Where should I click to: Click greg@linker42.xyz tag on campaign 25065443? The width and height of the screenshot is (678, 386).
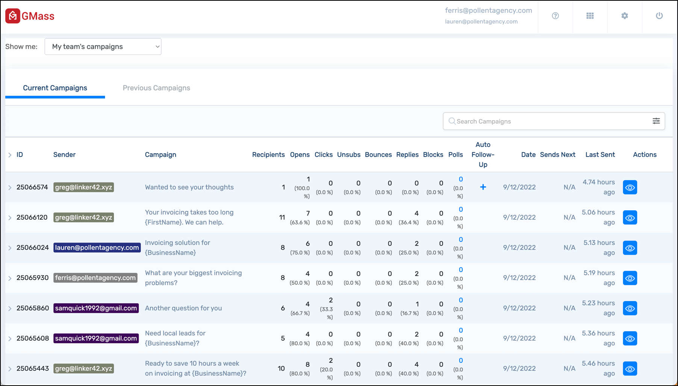(83, 369)
